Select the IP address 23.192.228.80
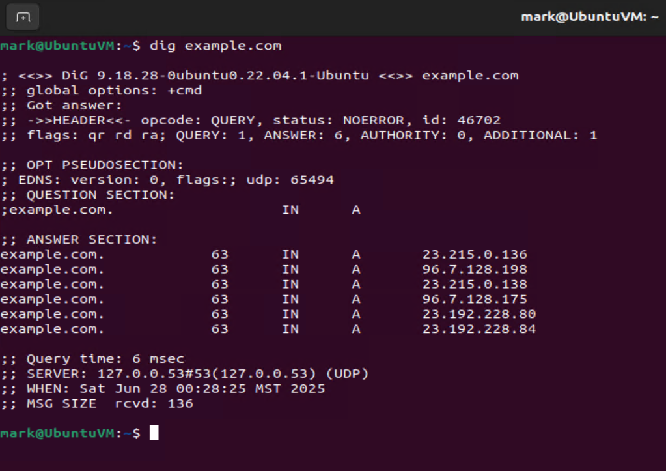666x471 pixels. (x=479, y=314)
